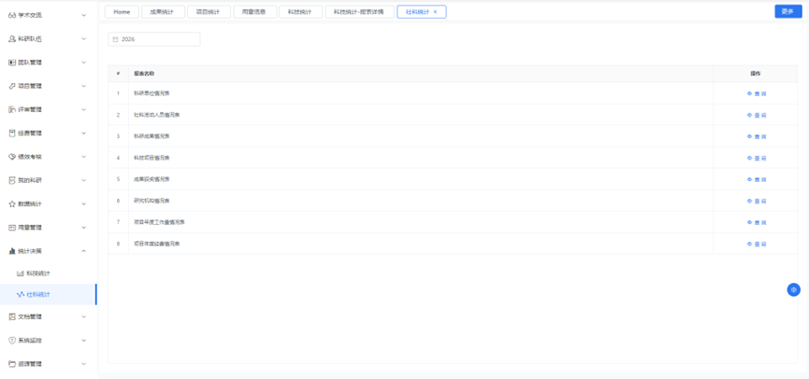Click the 团队管理 sidebar icon
This screenshot has height=379, width=809.
[x=12, y=63]
